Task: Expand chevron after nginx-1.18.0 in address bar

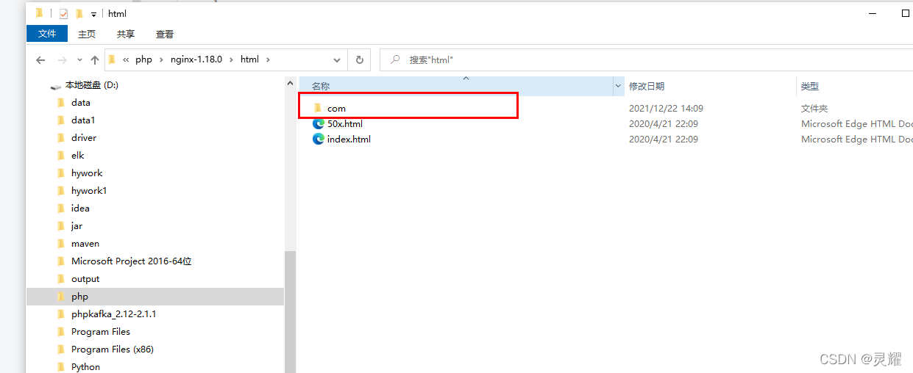Action: point(230,59)
